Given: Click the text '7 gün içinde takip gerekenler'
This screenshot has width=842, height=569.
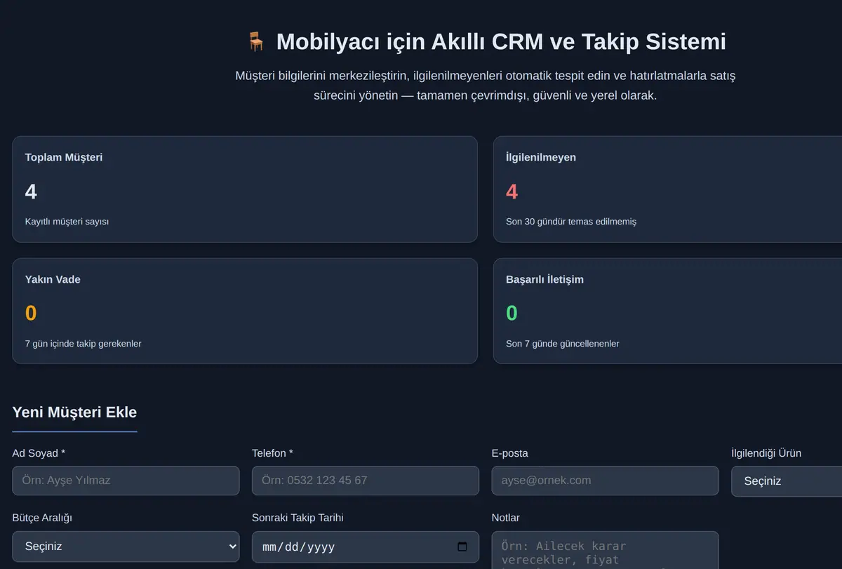Looking at the screenshot, I should tap(83, 344).
